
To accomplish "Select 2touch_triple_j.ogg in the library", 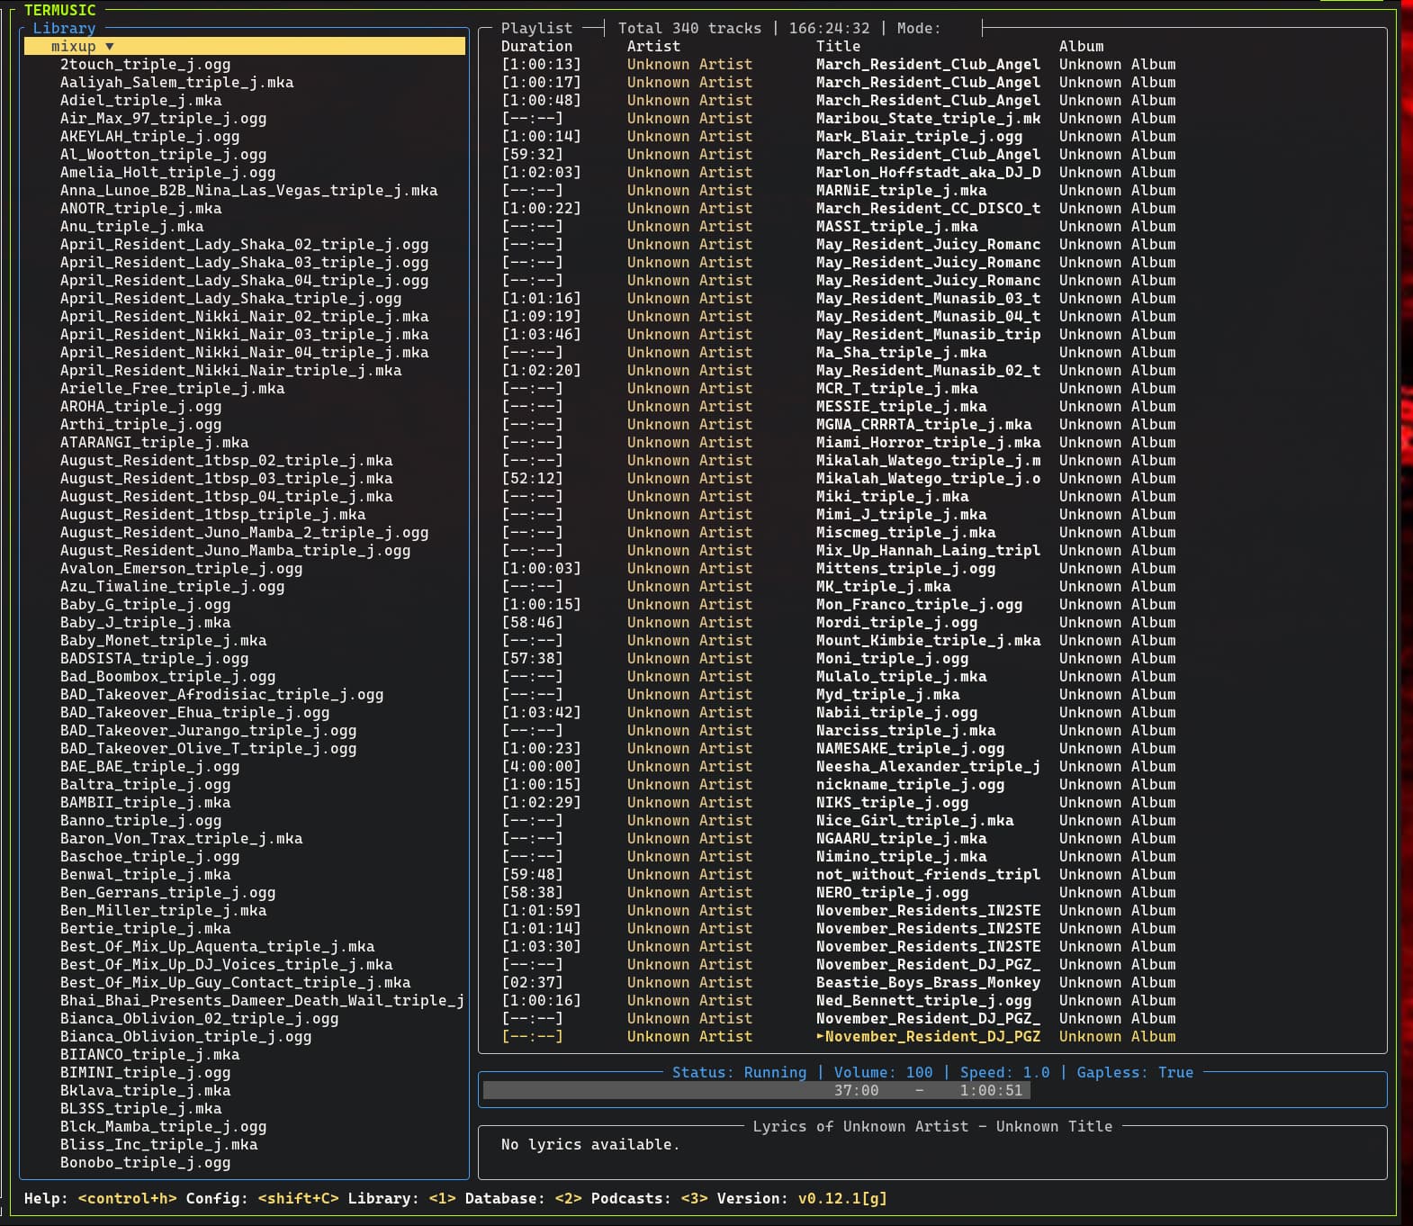I will click(x=145, y=64).
